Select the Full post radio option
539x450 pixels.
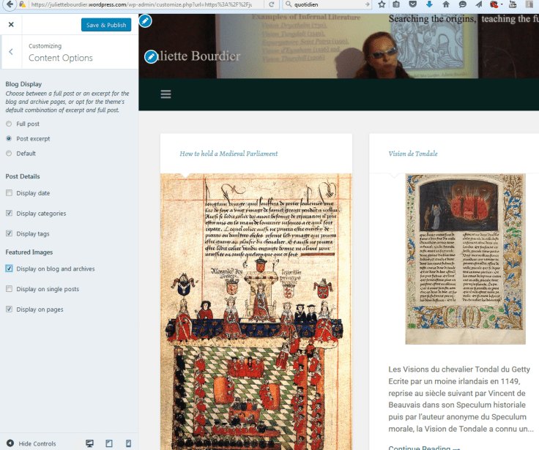click(x=9, y=124)
